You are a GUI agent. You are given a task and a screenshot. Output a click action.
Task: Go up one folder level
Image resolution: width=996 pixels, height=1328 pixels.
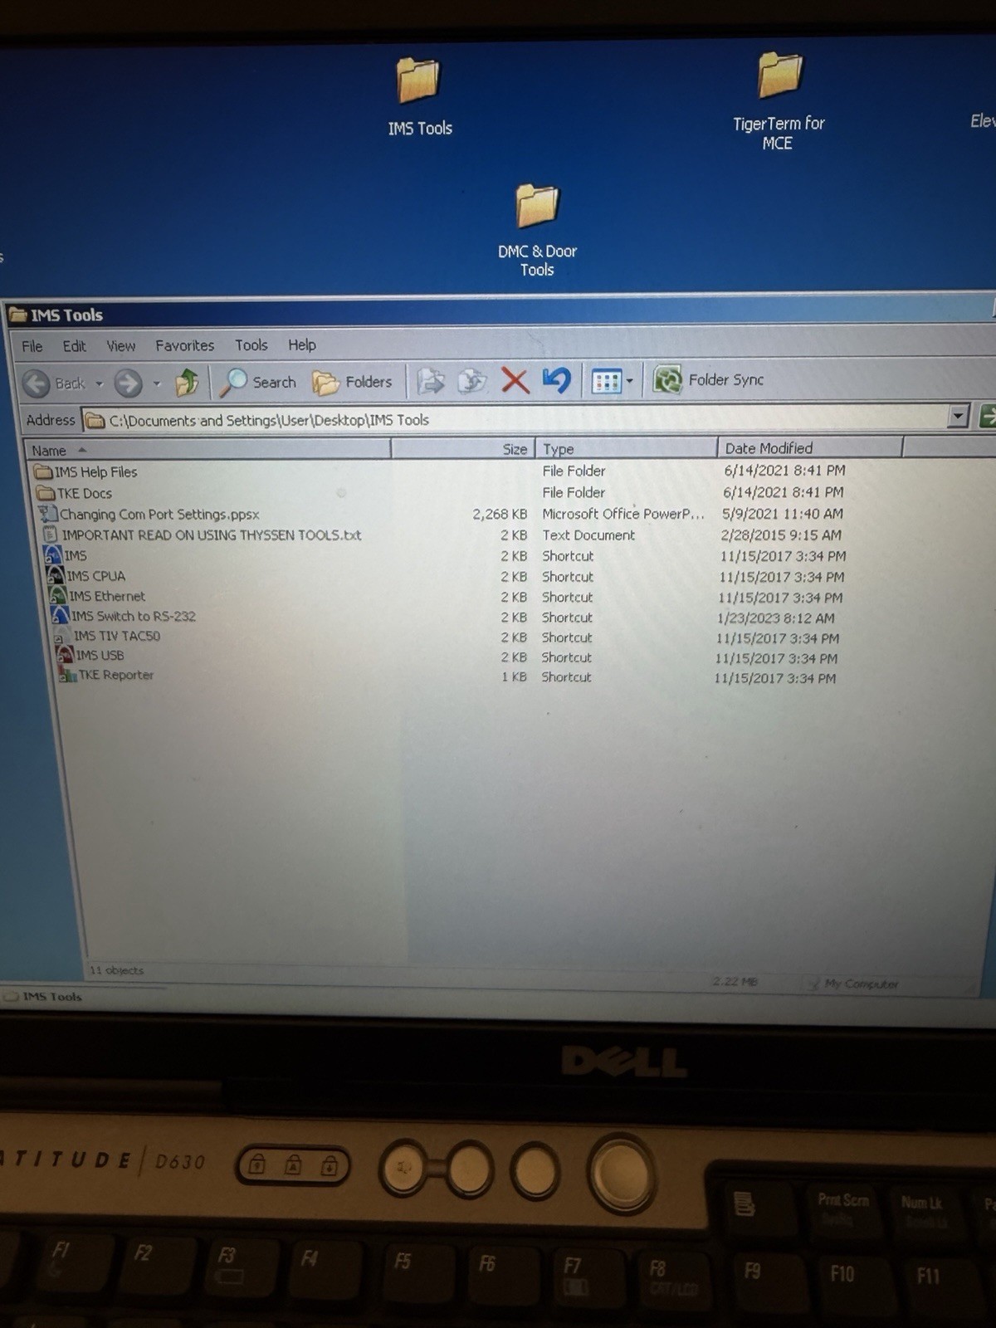tap(187, 382)
